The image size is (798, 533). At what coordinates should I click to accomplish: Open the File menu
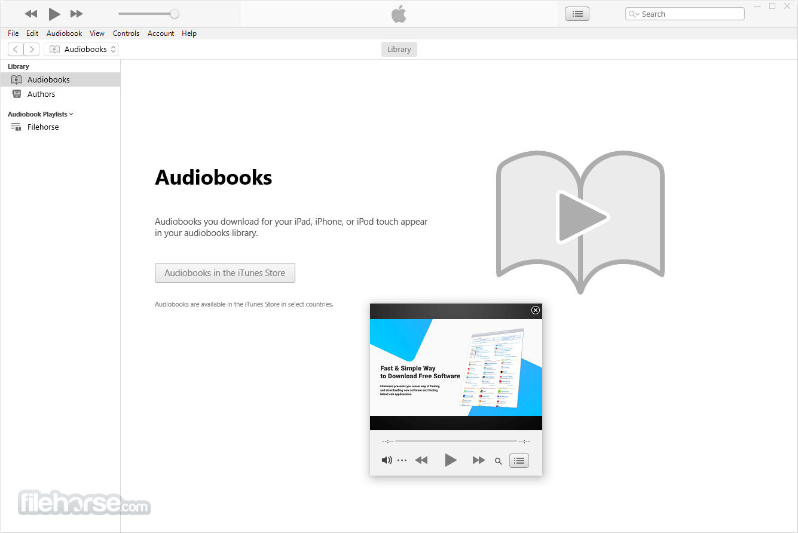tap(13, 33)
